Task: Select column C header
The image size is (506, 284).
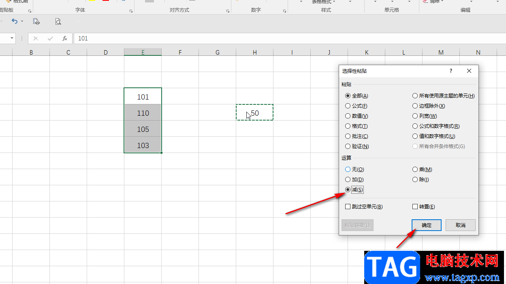Action: (68, 52)
